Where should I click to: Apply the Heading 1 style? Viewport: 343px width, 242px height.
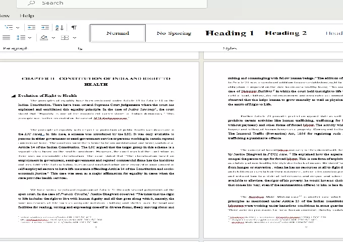(230, 33)
